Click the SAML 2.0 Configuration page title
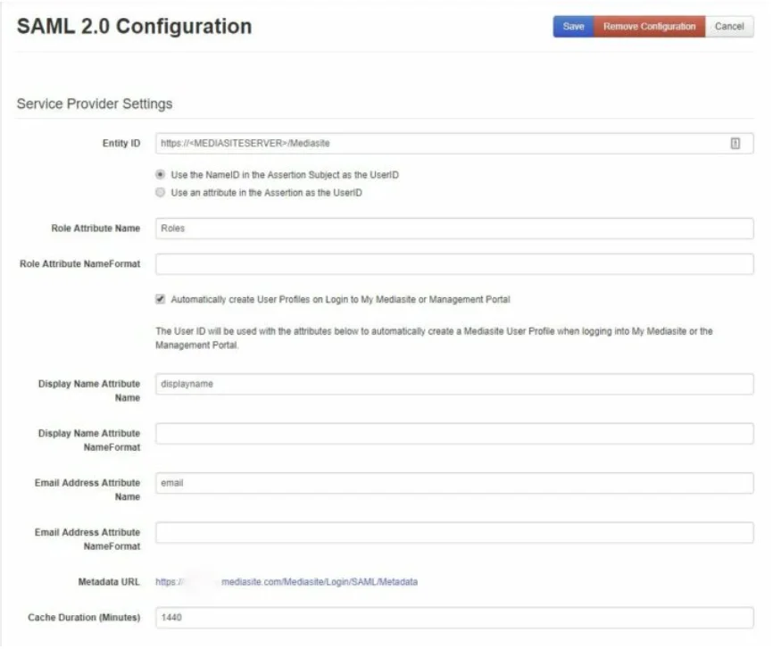The image size is (773, 649). 132,27
